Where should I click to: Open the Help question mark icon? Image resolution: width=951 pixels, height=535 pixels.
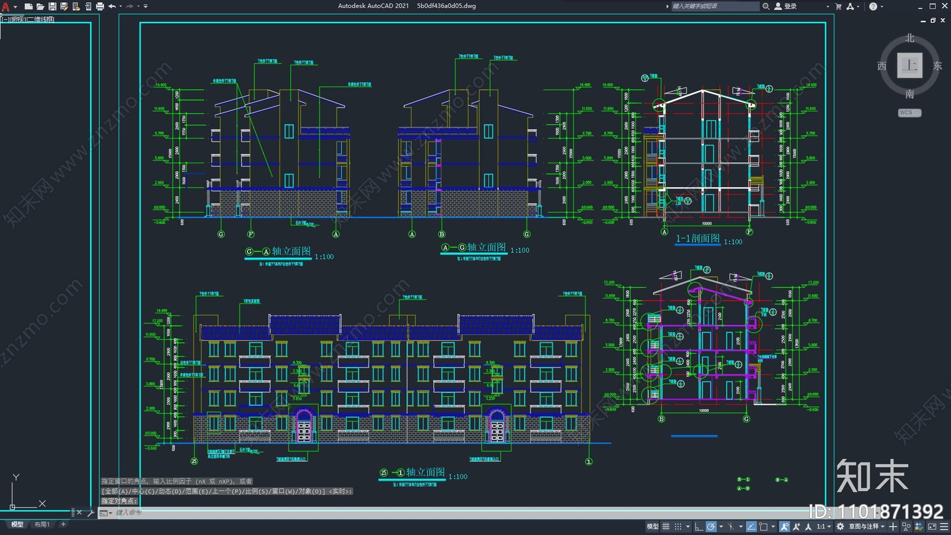coord(873,7)
